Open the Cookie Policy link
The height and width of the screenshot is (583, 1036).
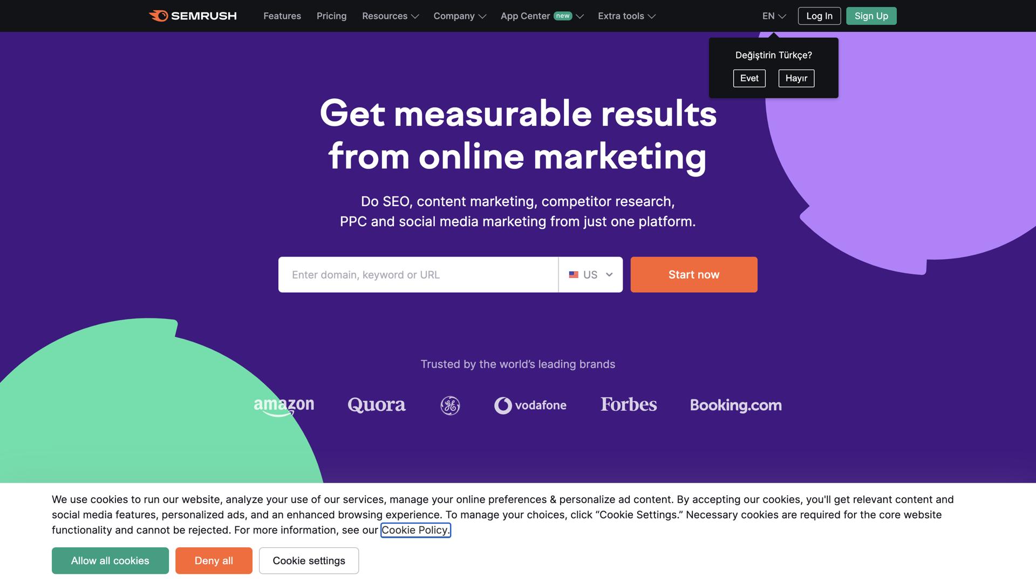415,530
